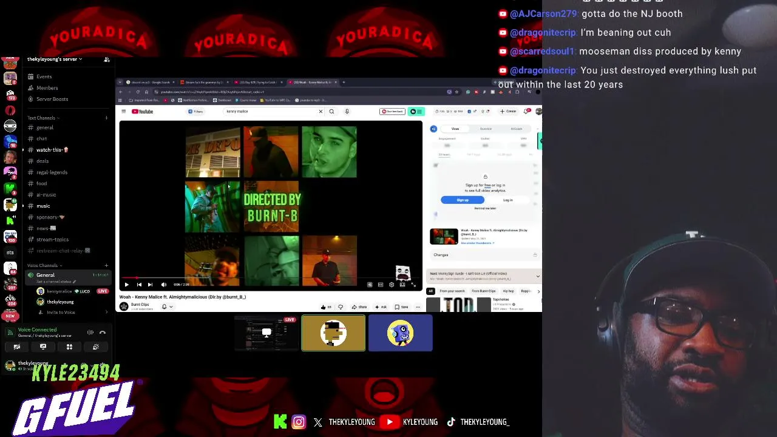Enter fullscreen on the video player

click(413, 284)
